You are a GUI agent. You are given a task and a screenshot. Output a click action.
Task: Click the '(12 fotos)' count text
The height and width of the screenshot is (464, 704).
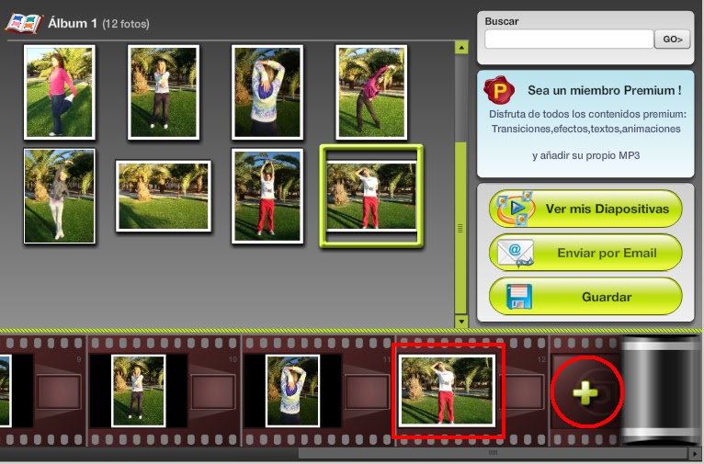pyautogui.click(x=126, y=24)
